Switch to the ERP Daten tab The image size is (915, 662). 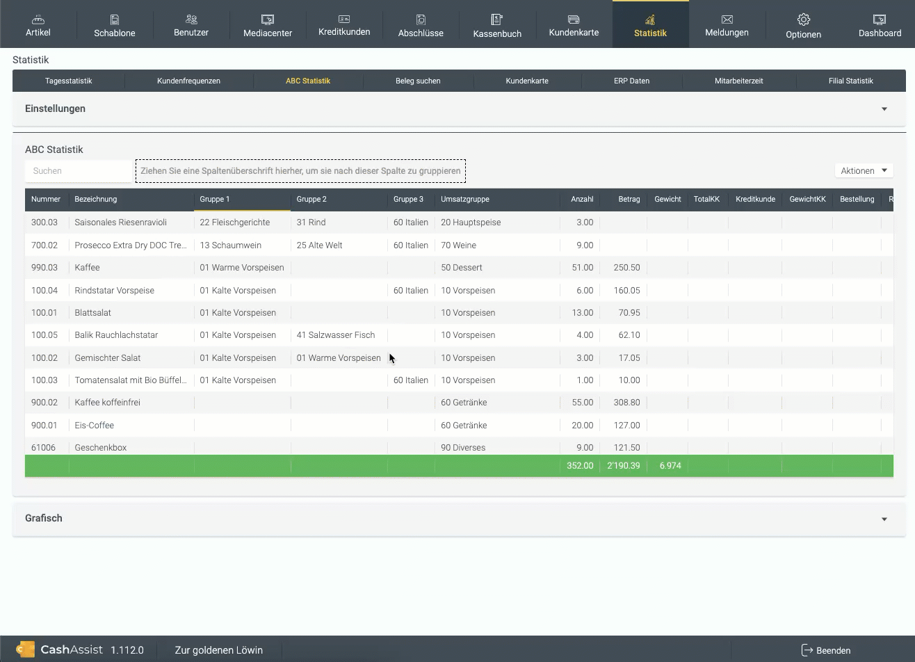(x=631, y=81)
